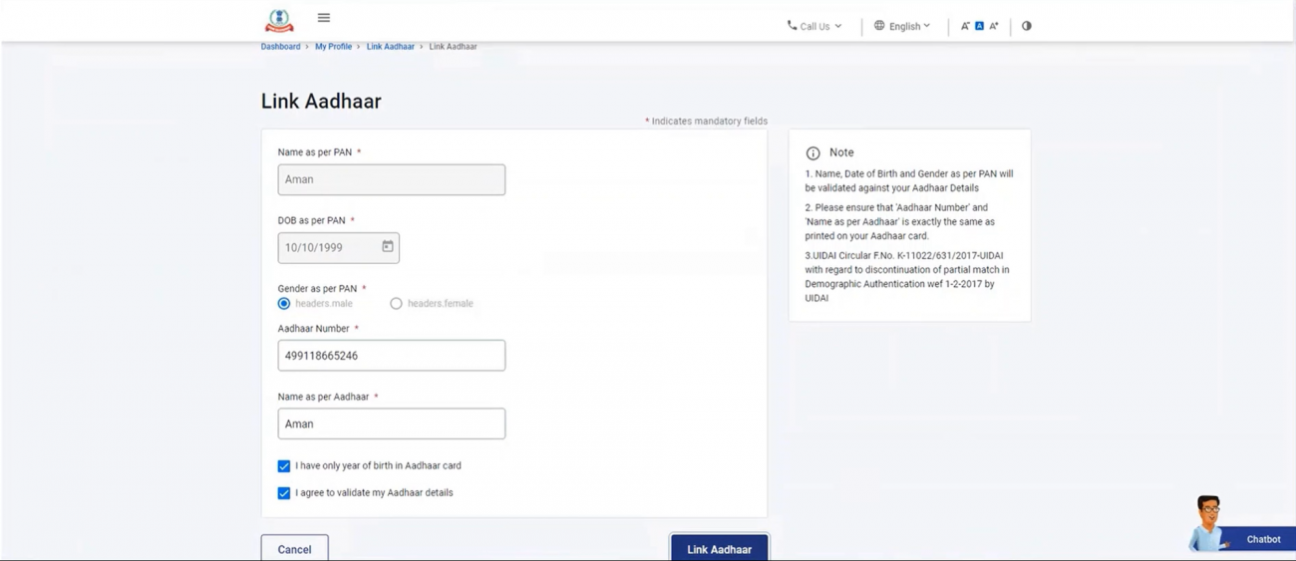Click into the Aadhaar Number field
This screenshot has width=1296, height=561.
[391, 356]
